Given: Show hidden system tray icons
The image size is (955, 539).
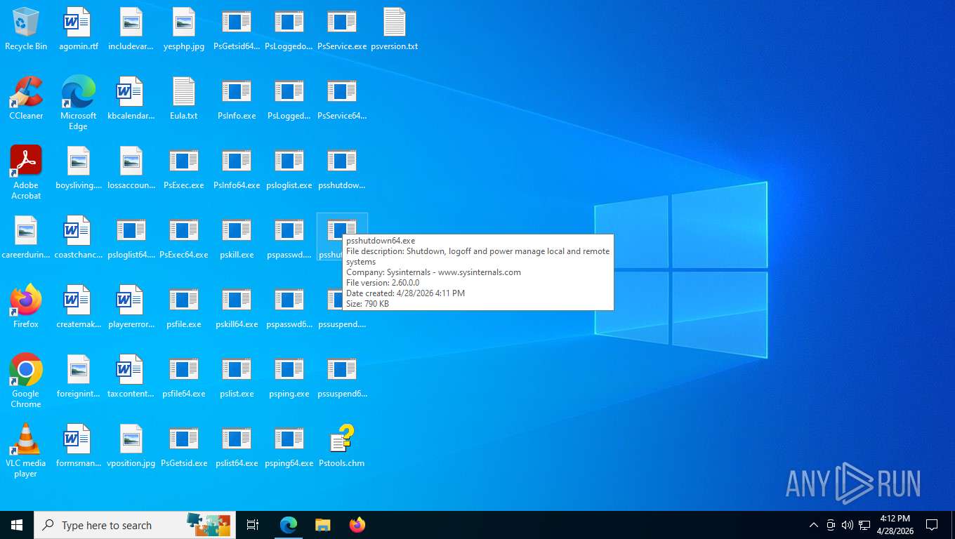Looking at the screenshot, I should [813, 525].
